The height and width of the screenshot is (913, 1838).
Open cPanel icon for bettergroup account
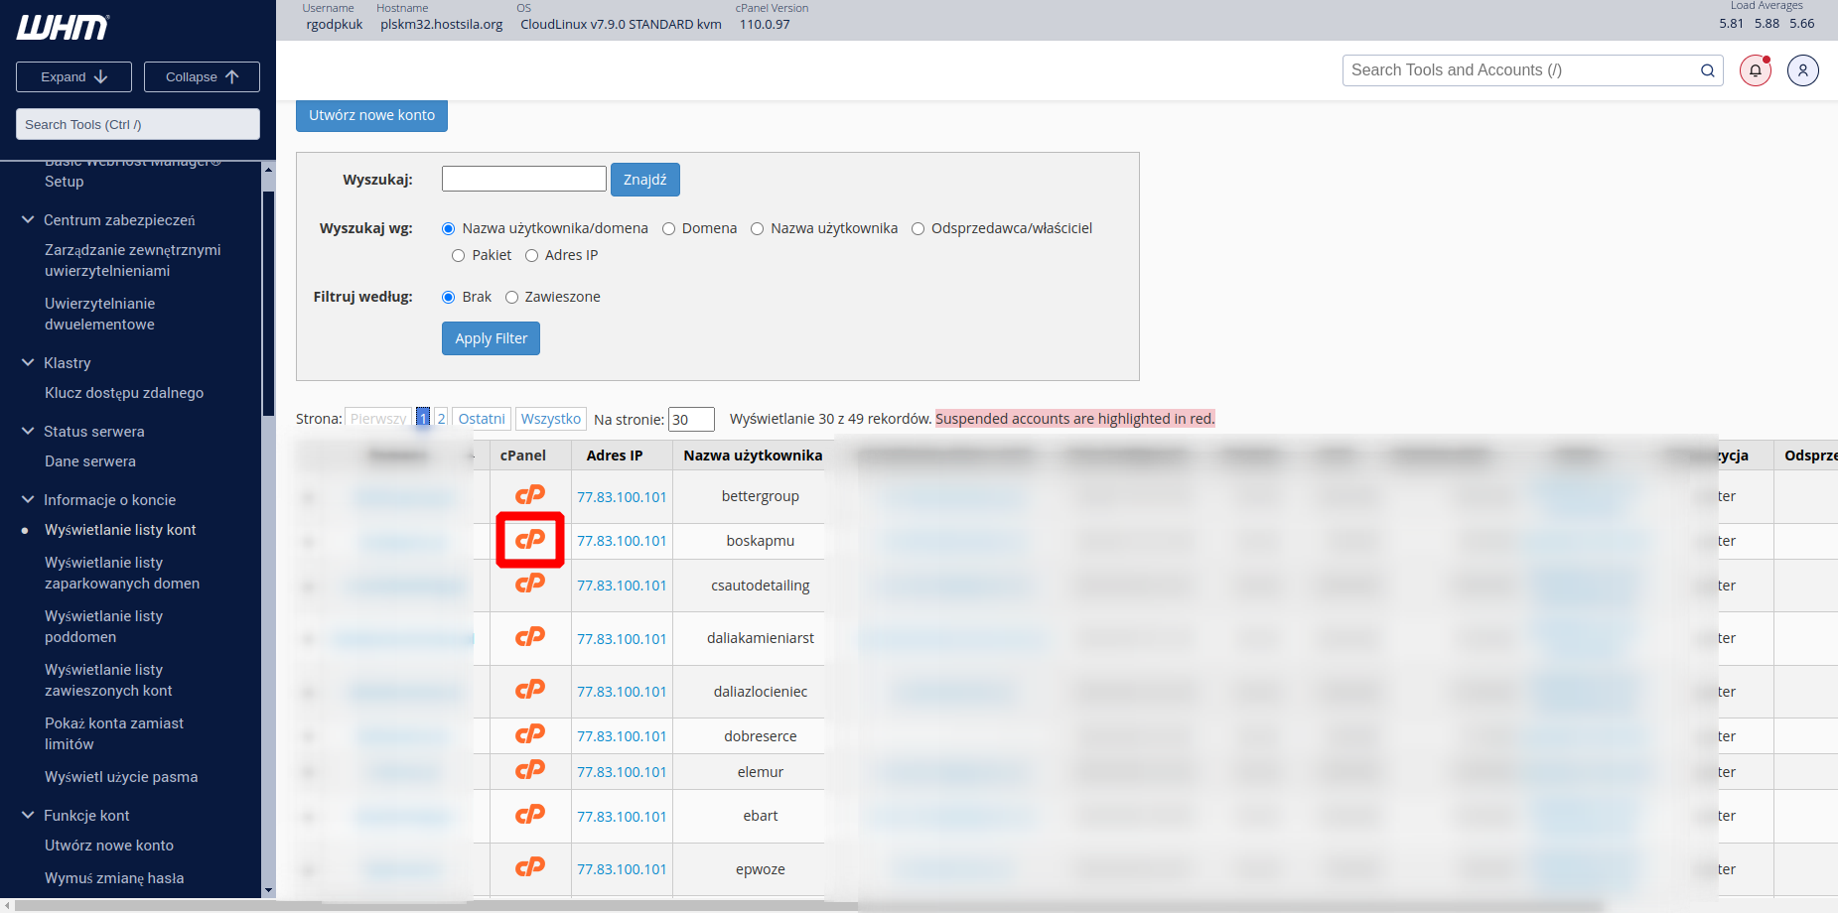click(530, 494)
